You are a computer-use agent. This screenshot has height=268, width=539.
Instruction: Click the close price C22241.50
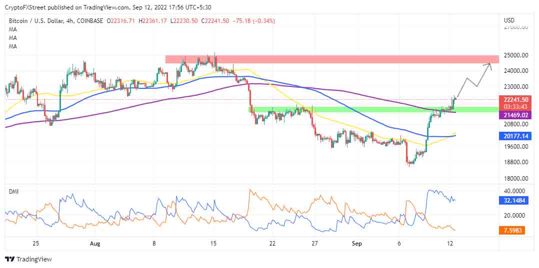pos(215,21)
